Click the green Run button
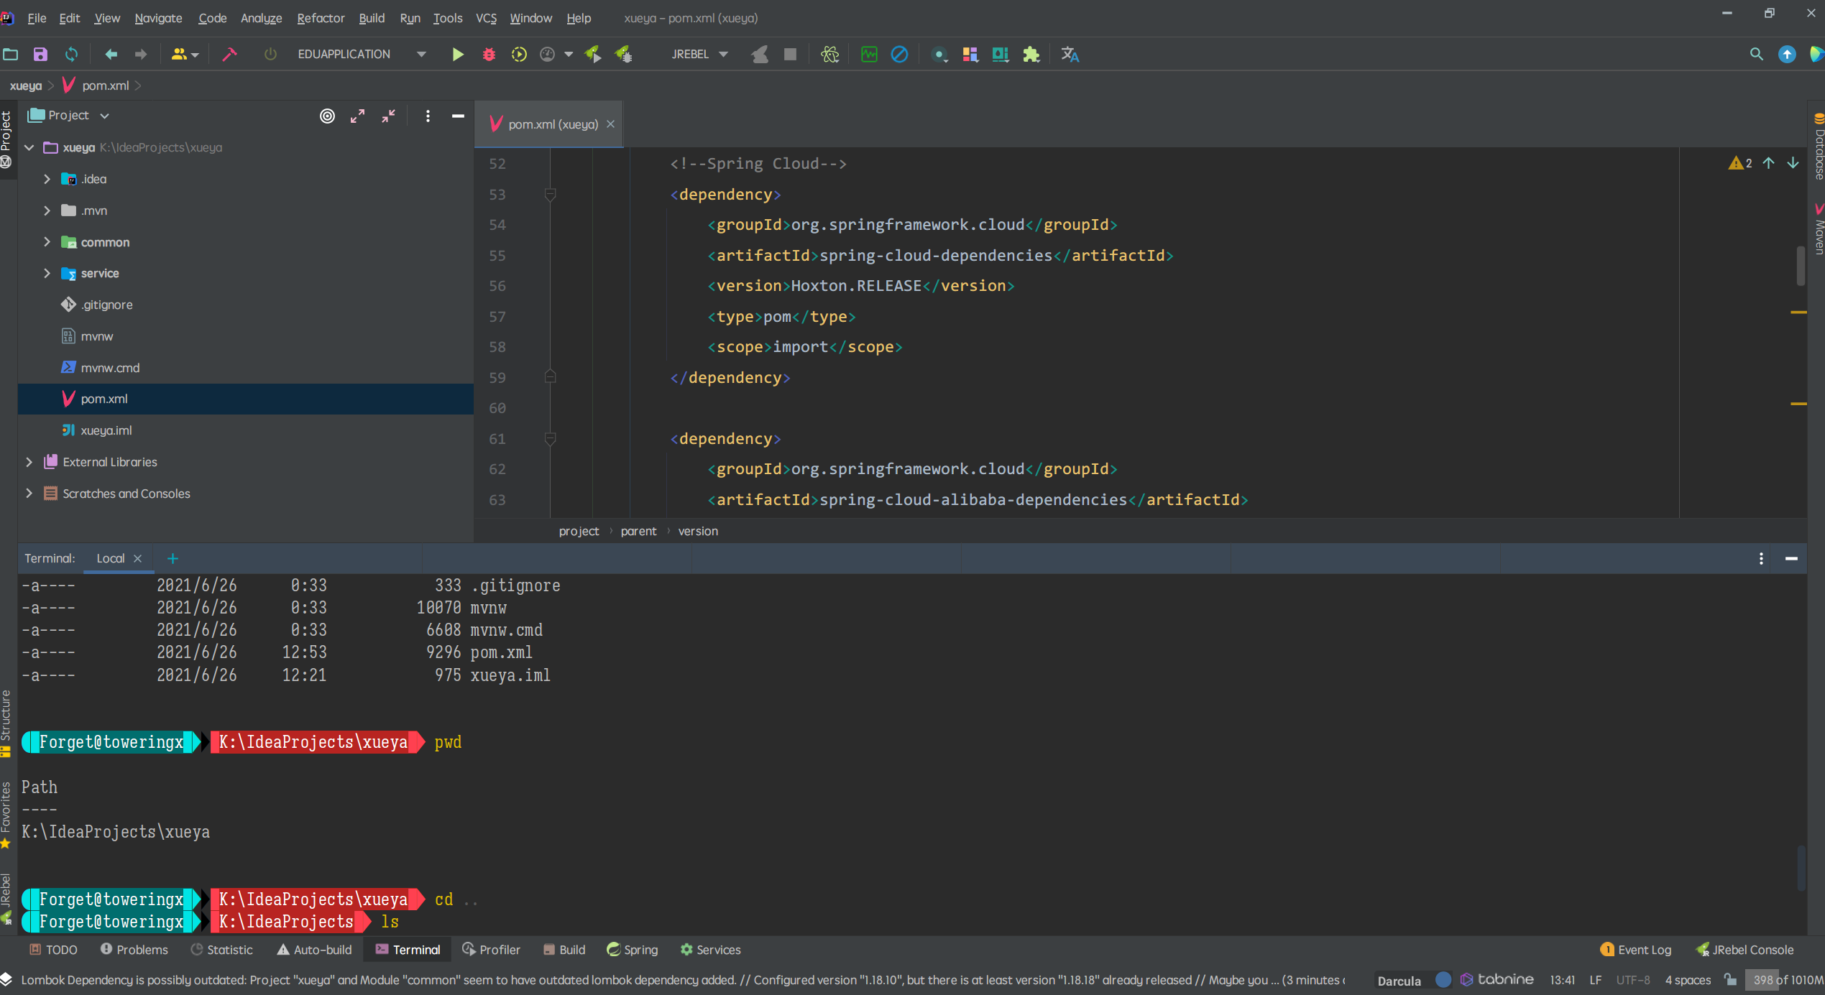This screenshot has width=1825, height=995. (457, 55)
